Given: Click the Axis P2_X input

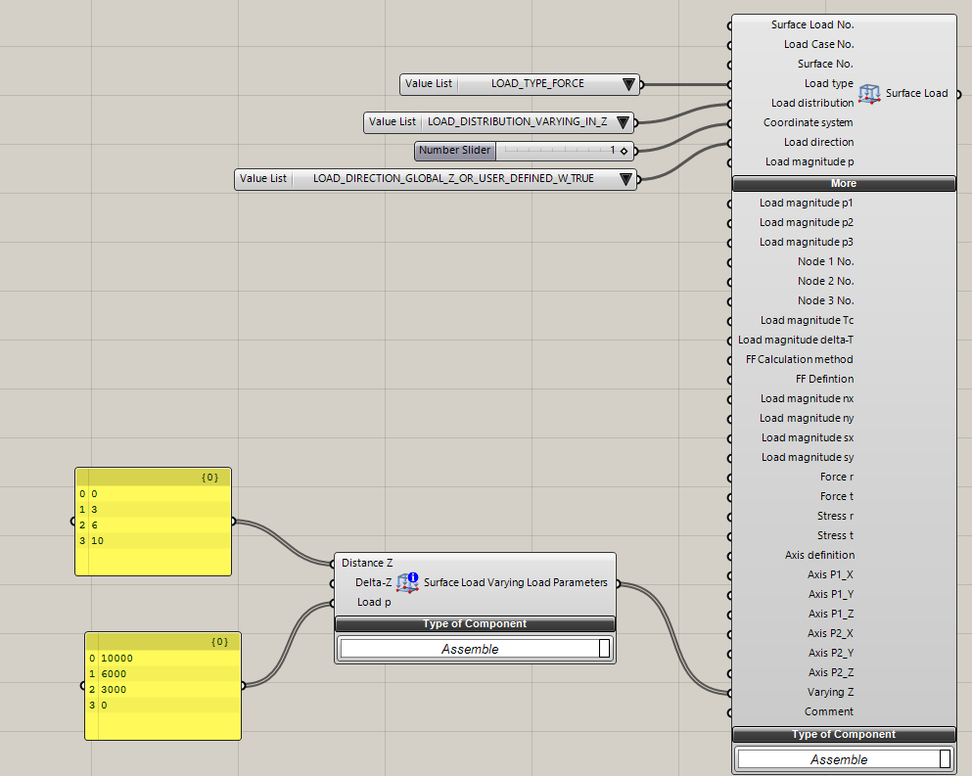Looking at the screenshot, I should point(830,633).
